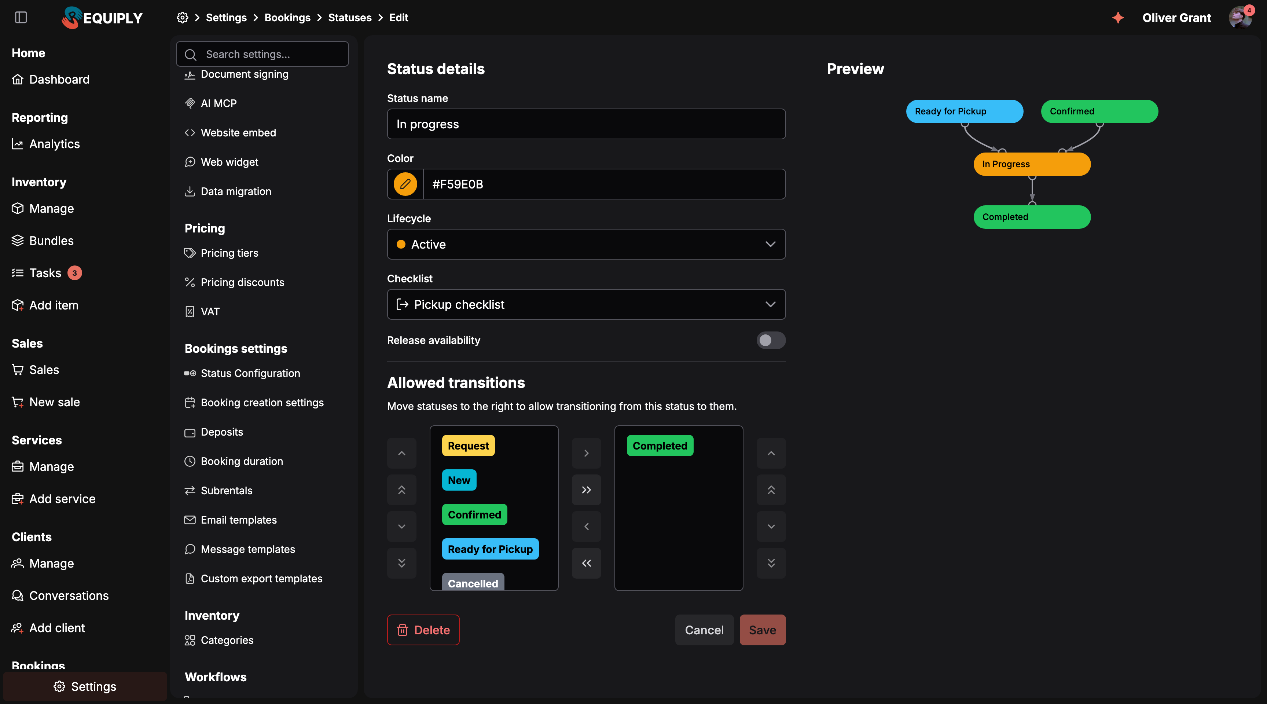Click the Cancel button
The width and height of the screenshot is (1267, 704).
pos(704,630)
